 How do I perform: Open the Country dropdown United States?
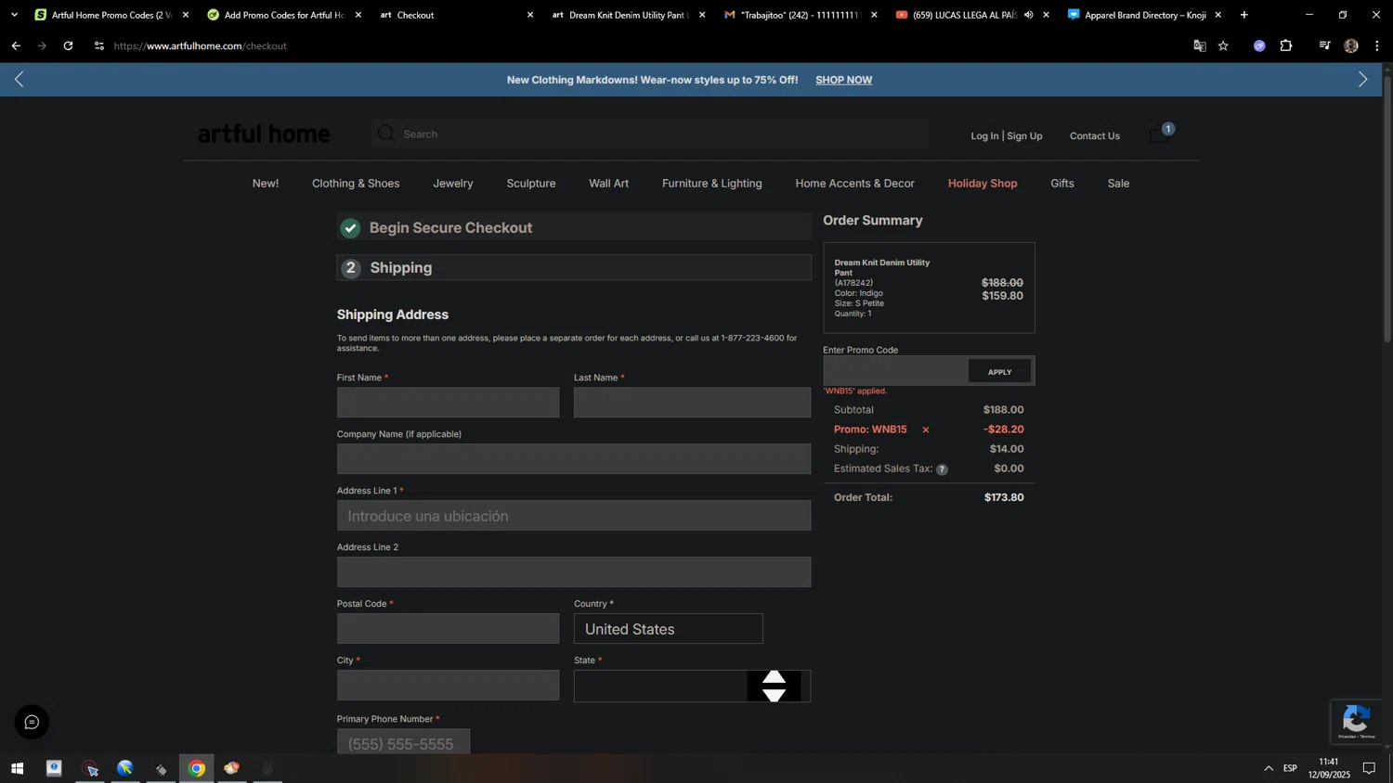pyautogui.click(x=669, y=629)
